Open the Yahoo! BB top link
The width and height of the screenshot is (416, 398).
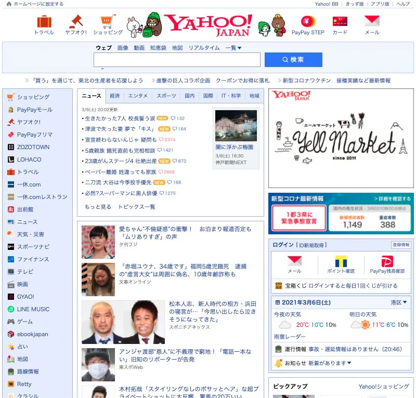click(327, 4)
